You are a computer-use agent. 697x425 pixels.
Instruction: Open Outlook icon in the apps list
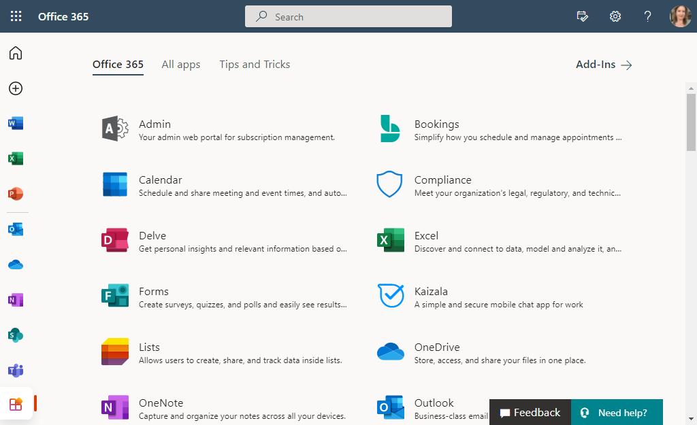(x=390, y=407)
